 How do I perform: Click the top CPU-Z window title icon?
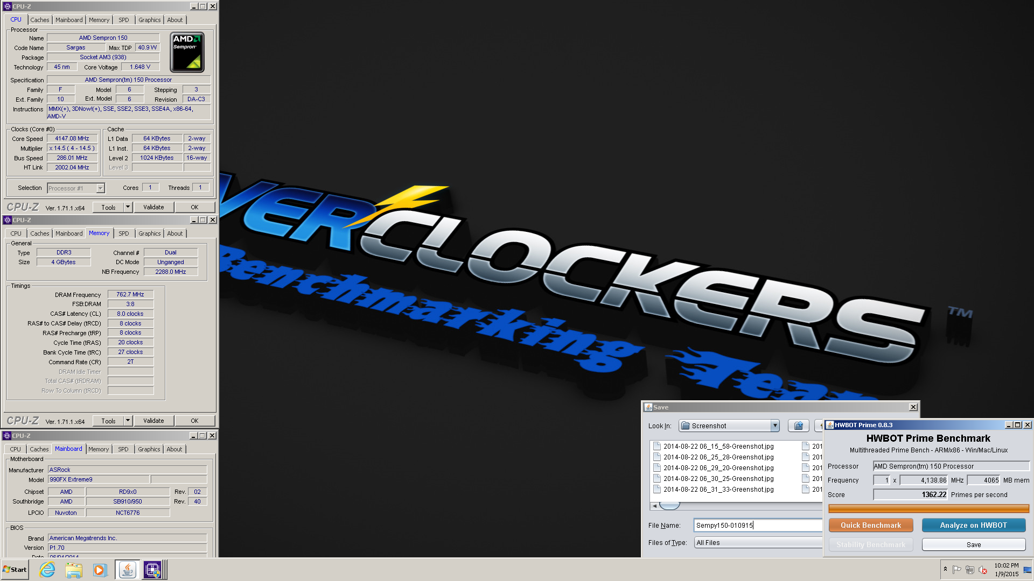click(x=8, y=6)
